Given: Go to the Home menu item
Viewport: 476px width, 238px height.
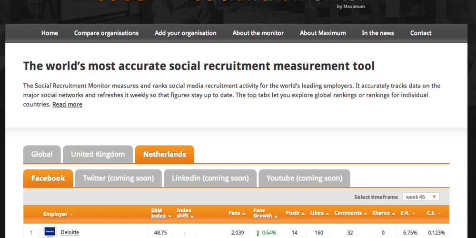Looking at the screenshot, I should coord(50,33).
